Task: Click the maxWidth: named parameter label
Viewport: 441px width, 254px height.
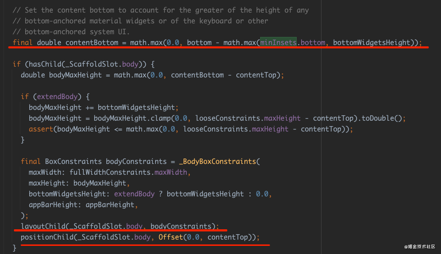Action: click(47, 172)
